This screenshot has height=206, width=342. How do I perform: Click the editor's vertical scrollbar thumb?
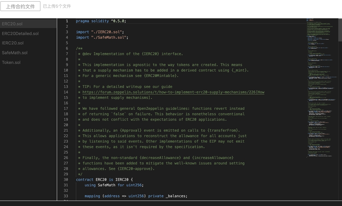(x=340, y=30)
